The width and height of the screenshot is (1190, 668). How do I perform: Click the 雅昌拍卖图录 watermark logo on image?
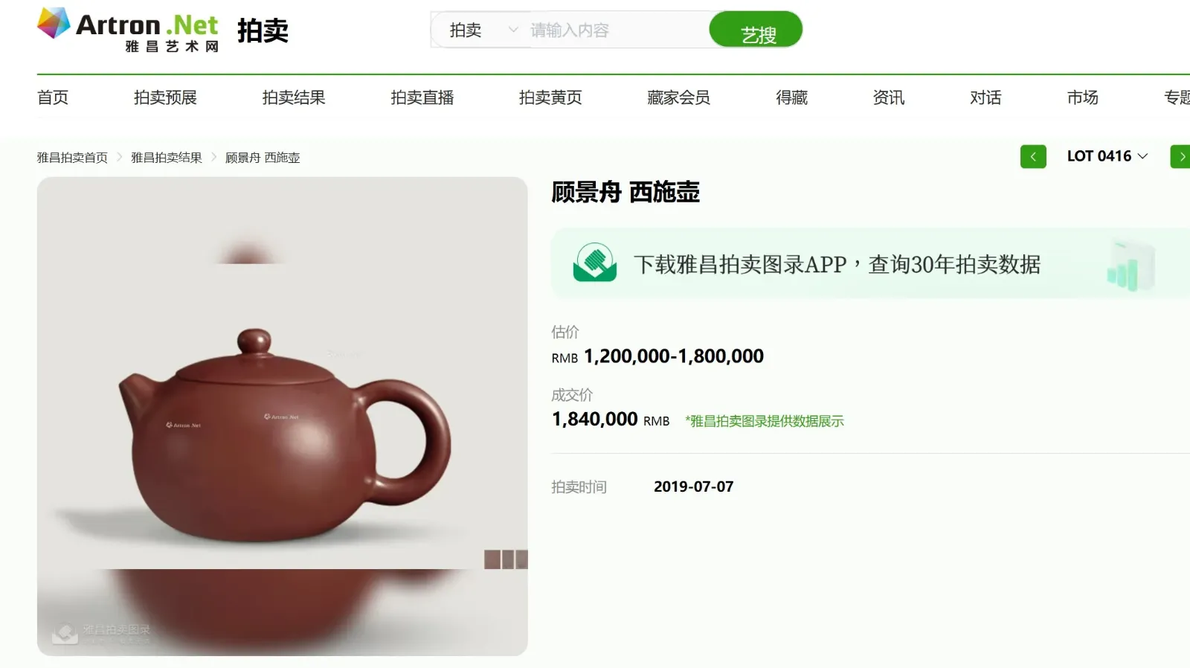pos(101,633)
